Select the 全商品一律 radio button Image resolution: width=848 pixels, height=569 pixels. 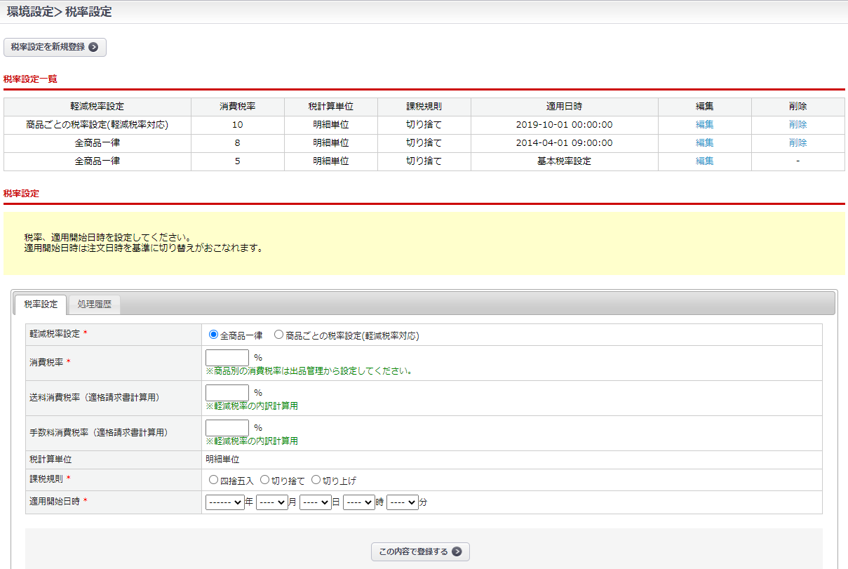pyautogui.click(x=214, y=335)
